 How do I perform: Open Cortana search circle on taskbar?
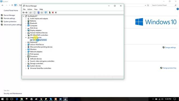coord(7,99)
